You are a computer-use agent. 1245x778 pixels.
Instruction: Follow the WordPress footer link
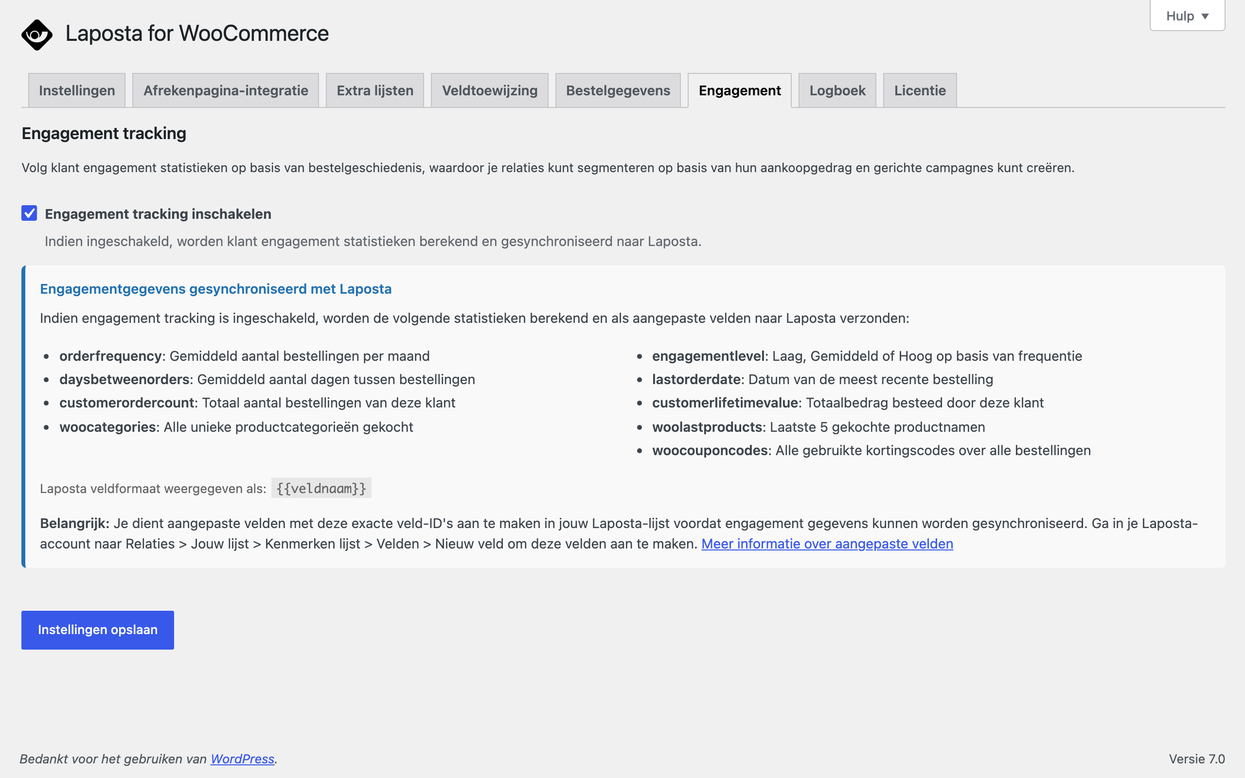[x=242, y=759]
